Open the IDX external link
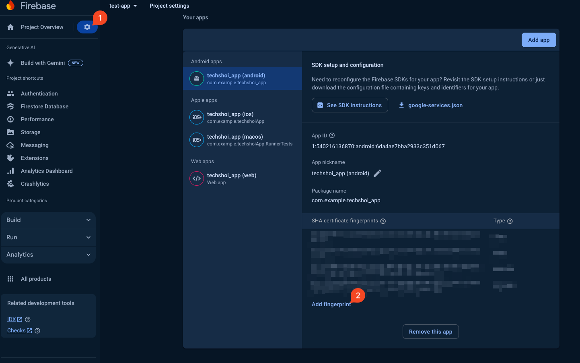580x363 pixels. [14, 319]
